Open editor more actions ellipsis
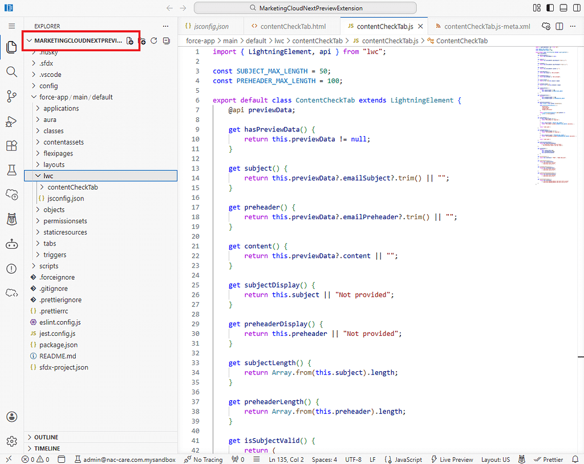 (573, 26)
